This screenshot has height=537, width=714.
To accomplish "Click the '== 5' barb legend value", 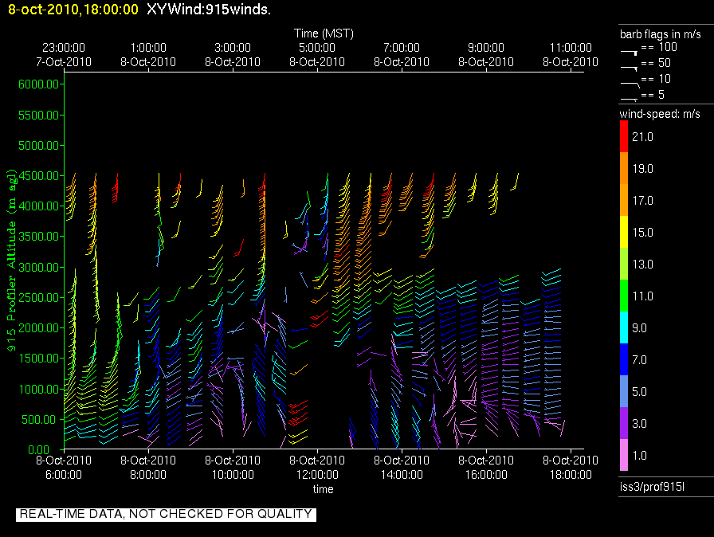I will 653,95.
